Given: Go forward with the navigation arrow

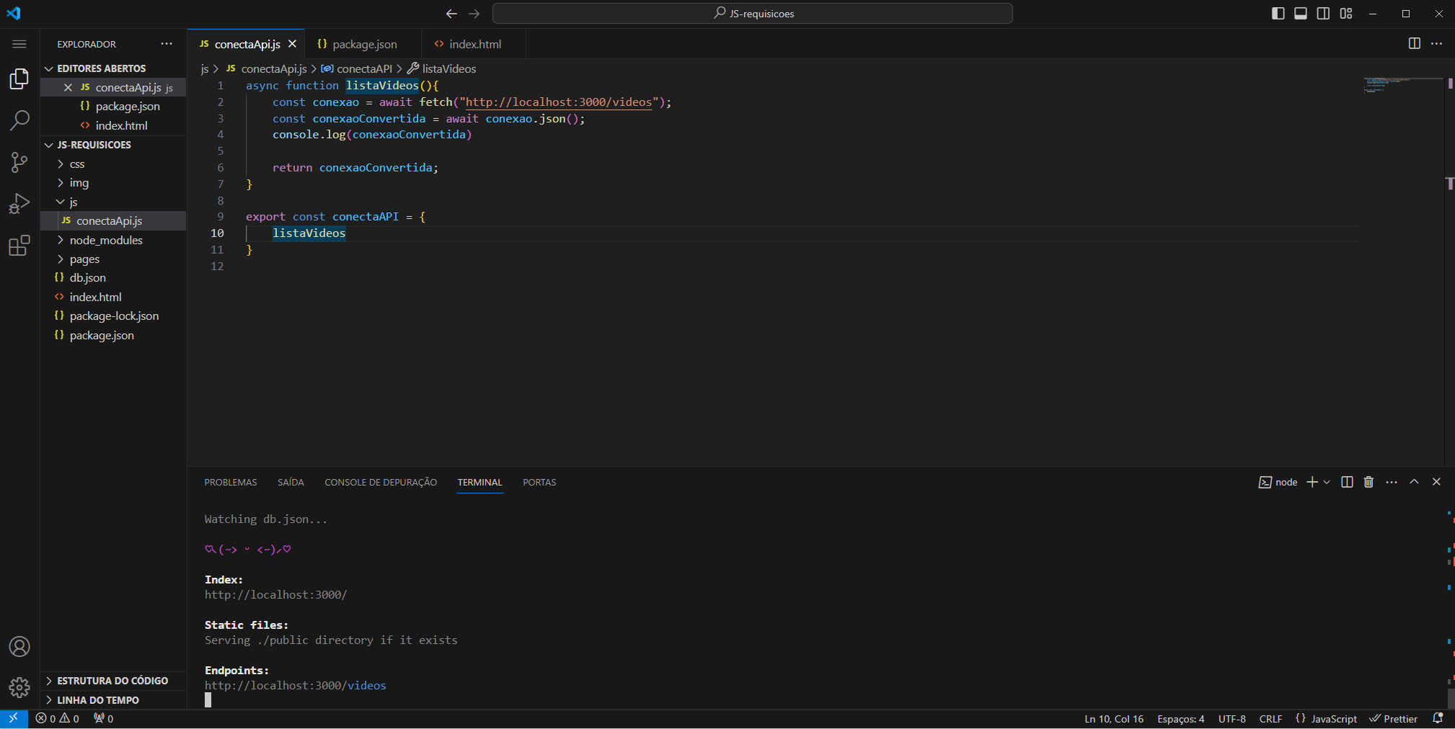Looking at the screenshot, I should pyautogui.click(x=474, y=14).
